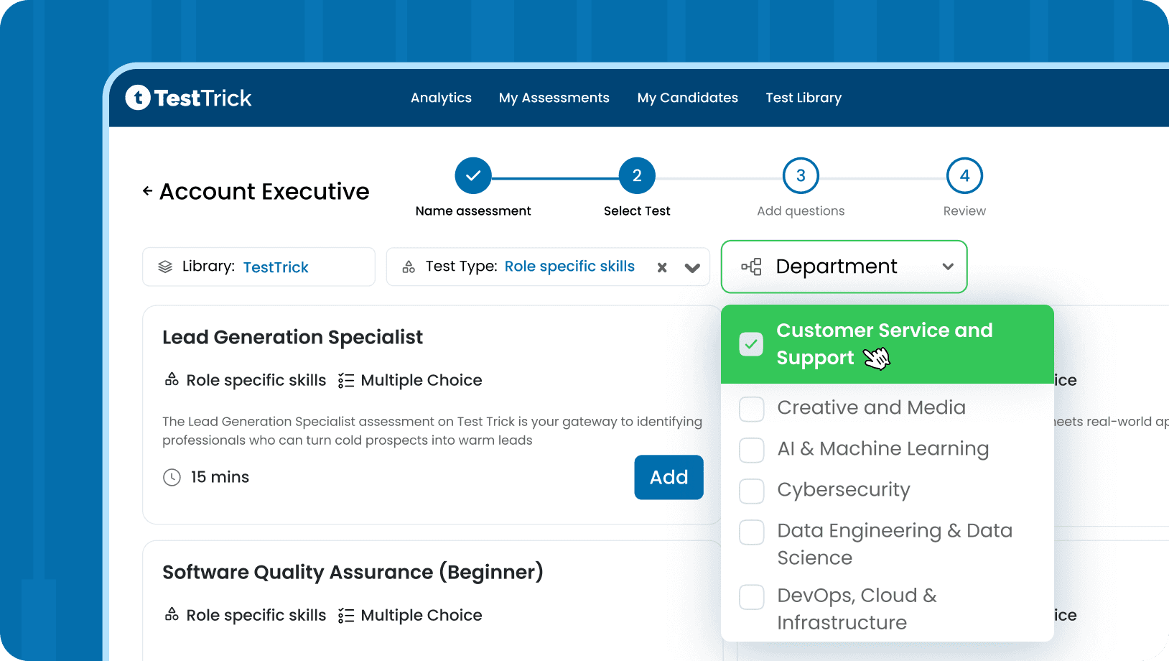Check the AI & Machine Learning checkbox
The image size is (1169, 661).
[752, 450]
